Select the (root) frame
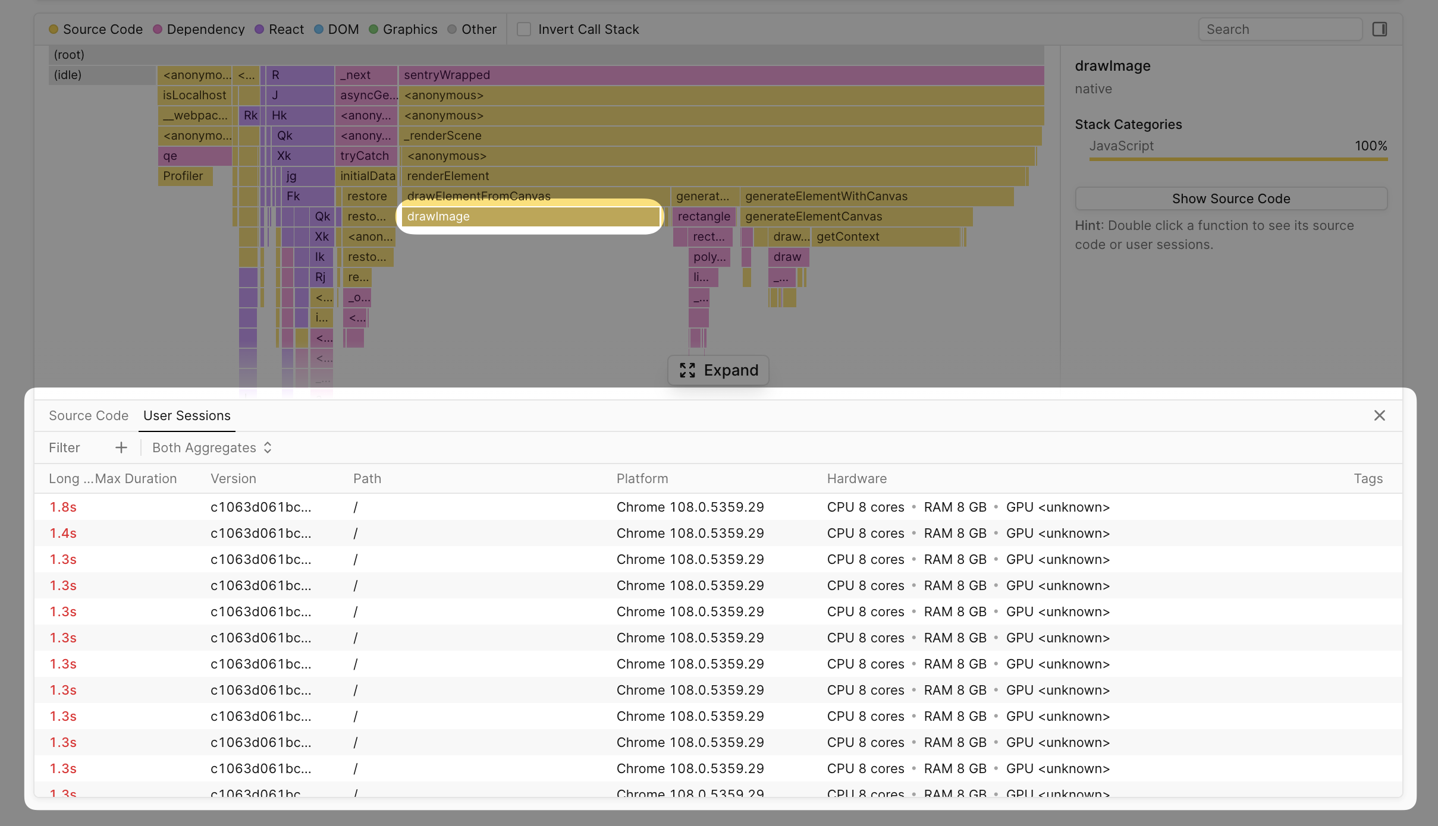The image size is (1438, 826). pos(546,55)
